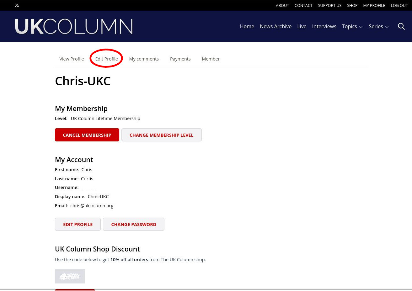
Task: Open the About link in top bar
Action: [282, 5]
